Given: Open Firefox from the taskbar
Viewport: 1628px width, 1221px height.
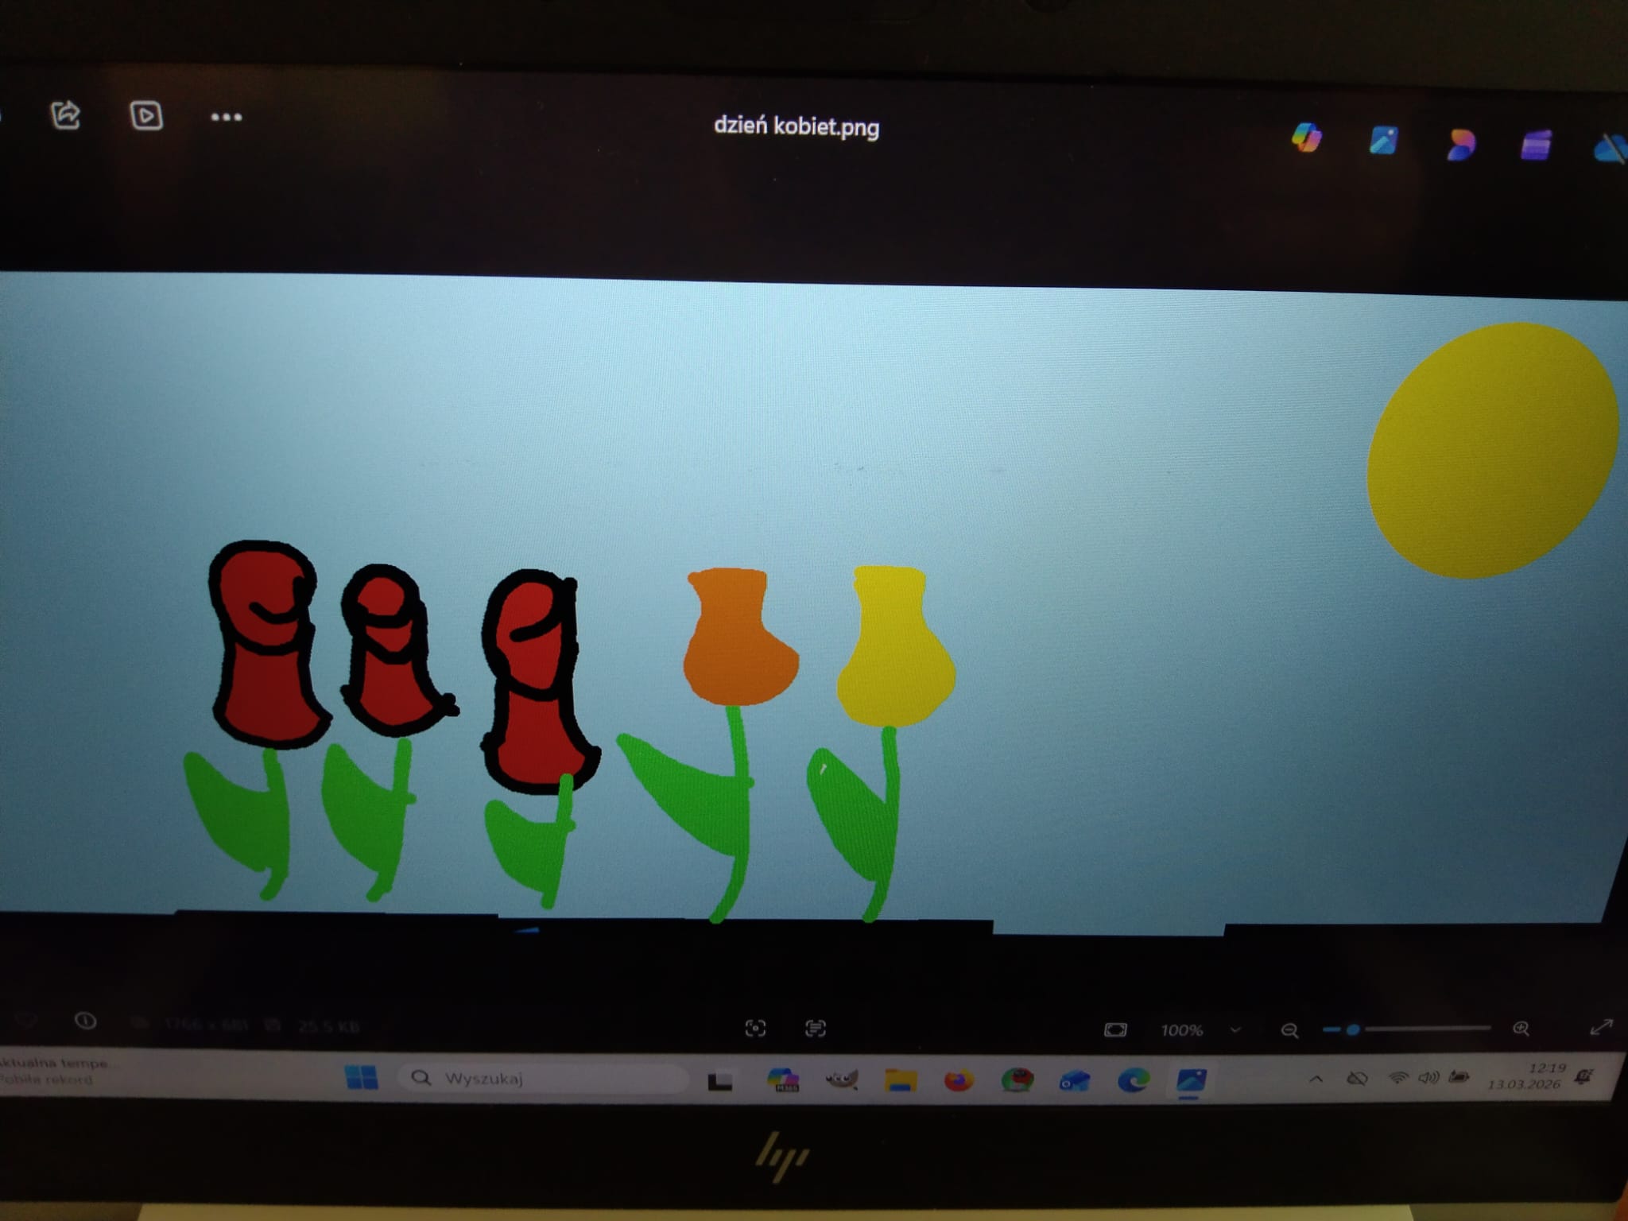Looking at the screenshot, I should [959, 1081].
